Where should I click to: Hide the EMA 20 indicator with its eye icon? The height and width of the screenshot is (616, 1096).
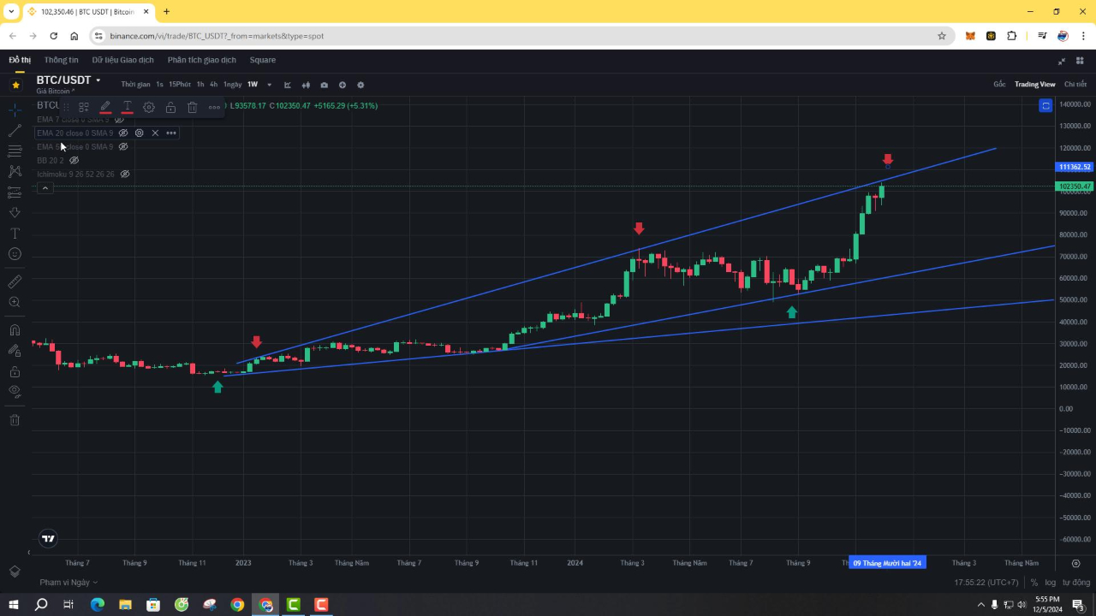click(x=123, y=133)
